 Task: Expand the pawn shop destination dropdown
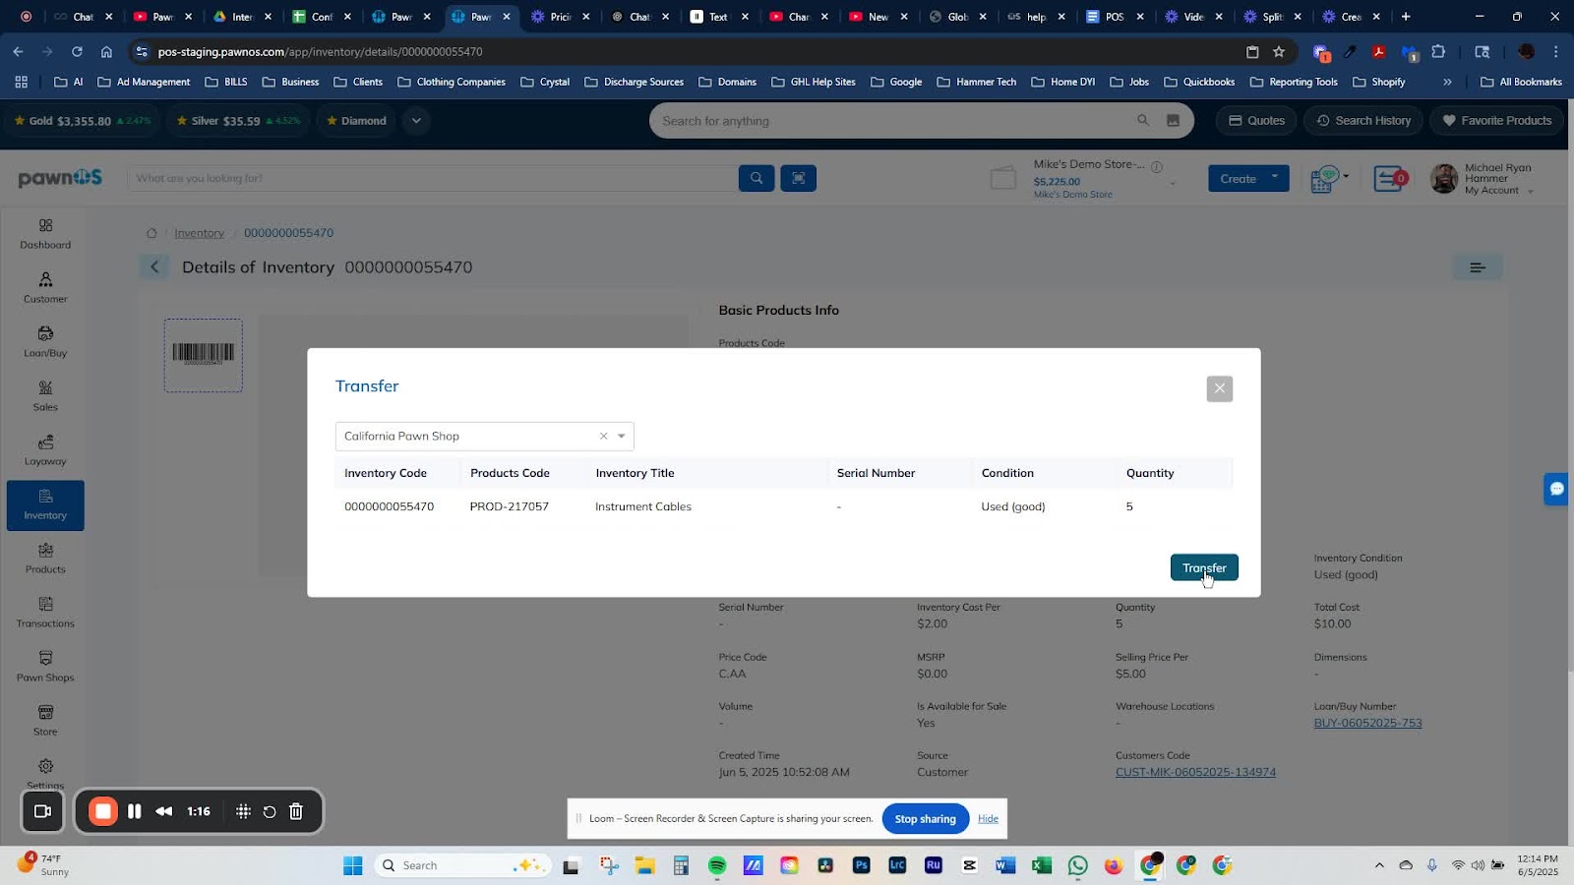(x=622, y=436)
